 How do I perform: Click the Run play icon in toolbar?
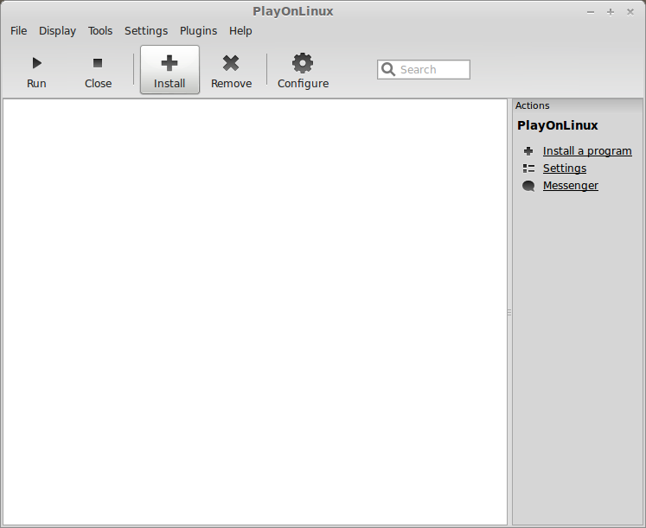(36, 63)
